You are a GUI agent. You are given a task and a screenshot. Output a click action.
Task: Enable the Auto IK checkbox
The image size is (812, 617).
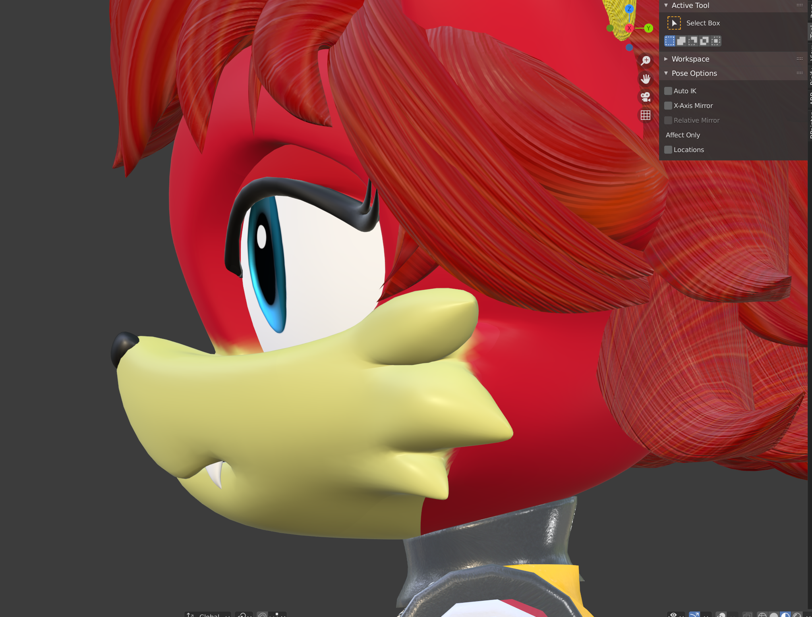(x=668, y=91)
